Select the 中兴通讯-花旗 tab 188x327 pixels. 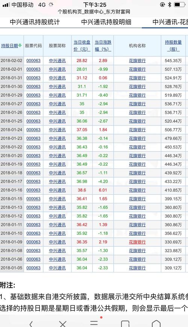(x=170, y=22)
